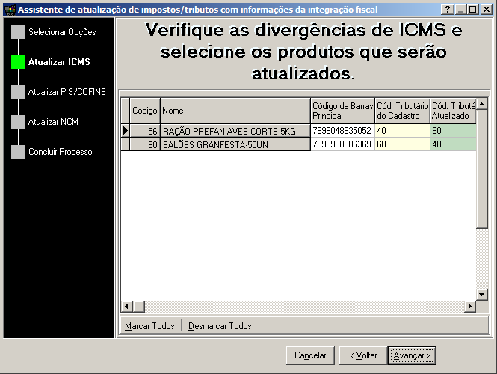Cancel the wizard with Cancelar

(310, 355)
